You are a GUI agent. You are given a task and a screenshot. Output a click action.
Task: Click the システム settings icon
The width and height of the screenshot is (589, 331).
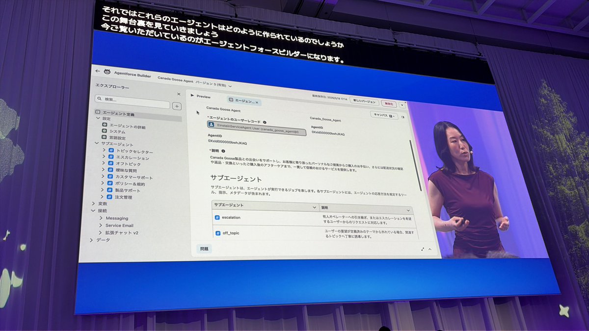coord(105,131)
